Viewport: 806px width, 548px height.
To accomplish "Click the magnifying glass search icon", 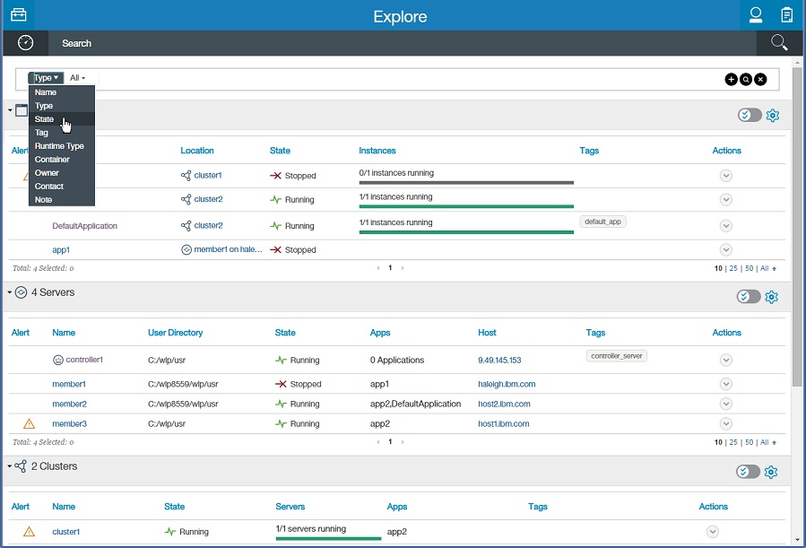I will 778,43.
